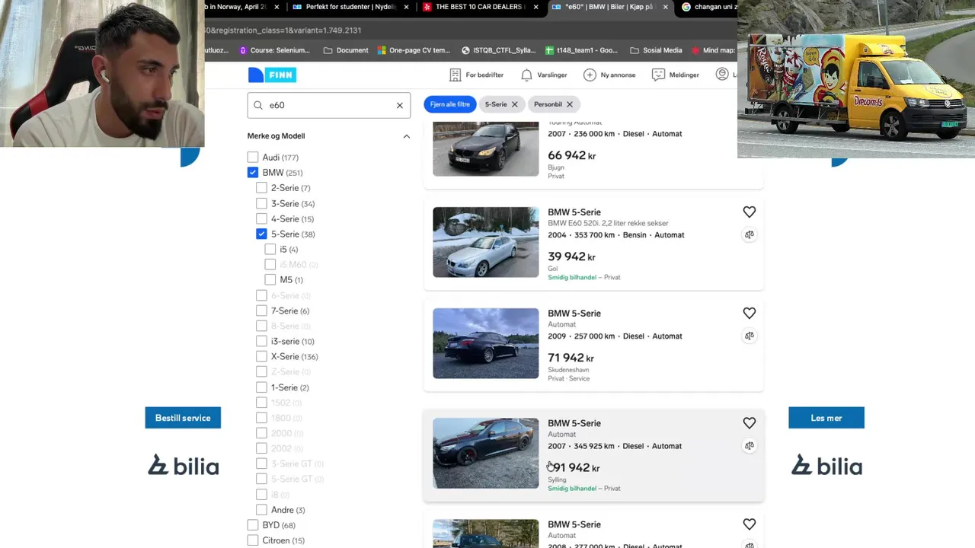The width and height of the screenshot is (975, 548).
Task: Check the BYD brand checkbox
Action: [x=253, y=524]
